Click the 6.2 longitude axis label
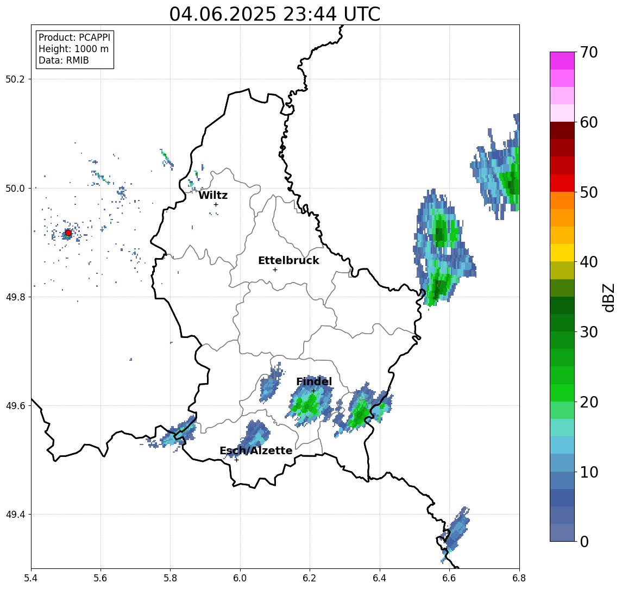This screenshot has height=589, width=622. tap(310, 578)
